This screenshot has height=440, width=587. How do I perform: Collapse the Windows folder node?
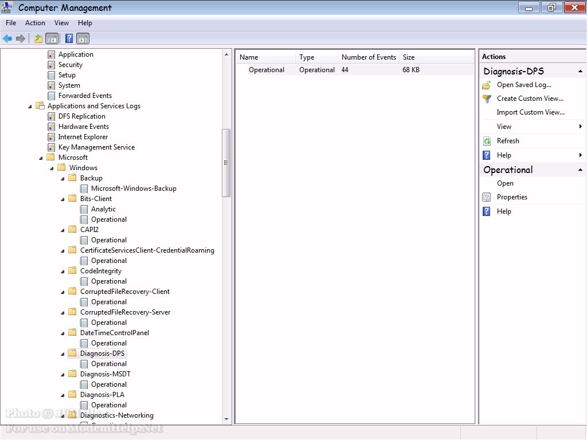pos(52,168)
